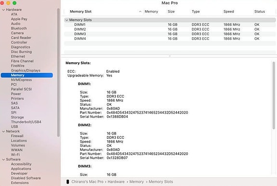
Task: Click the green zoom window button
Action: point(14,3)
